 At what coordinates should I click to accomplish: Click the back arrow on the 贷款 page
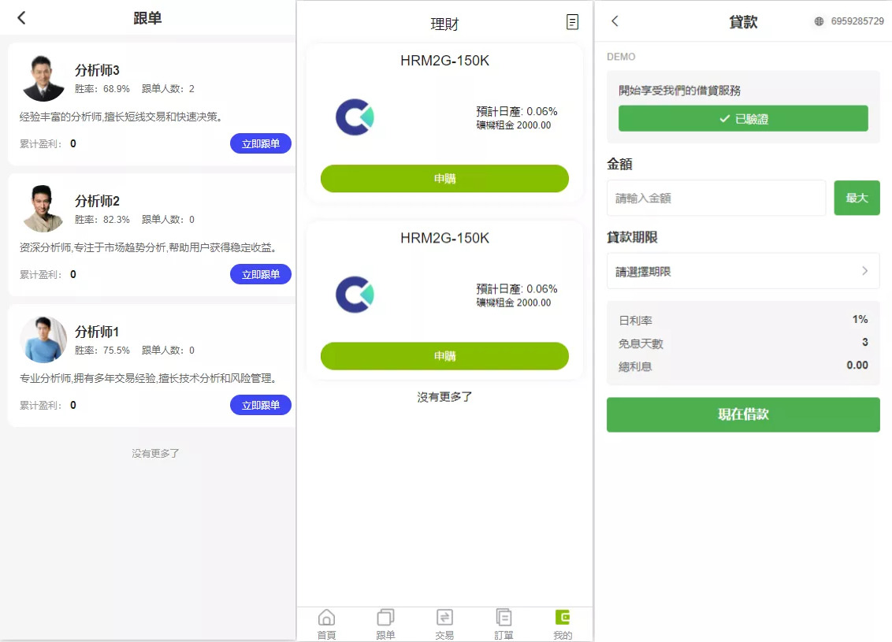[x=615, y=22]
